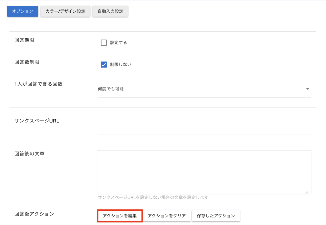326x225 pixels.
Task: Click the 設定する label text
Action: (x=118, y=43)
